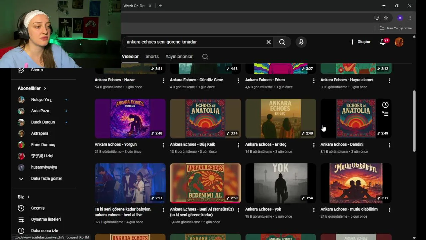The width and height of the screenshot is (426, 240).
Task: Open the beni al live concert thumbnail
Action: click(x=130, y=183)
